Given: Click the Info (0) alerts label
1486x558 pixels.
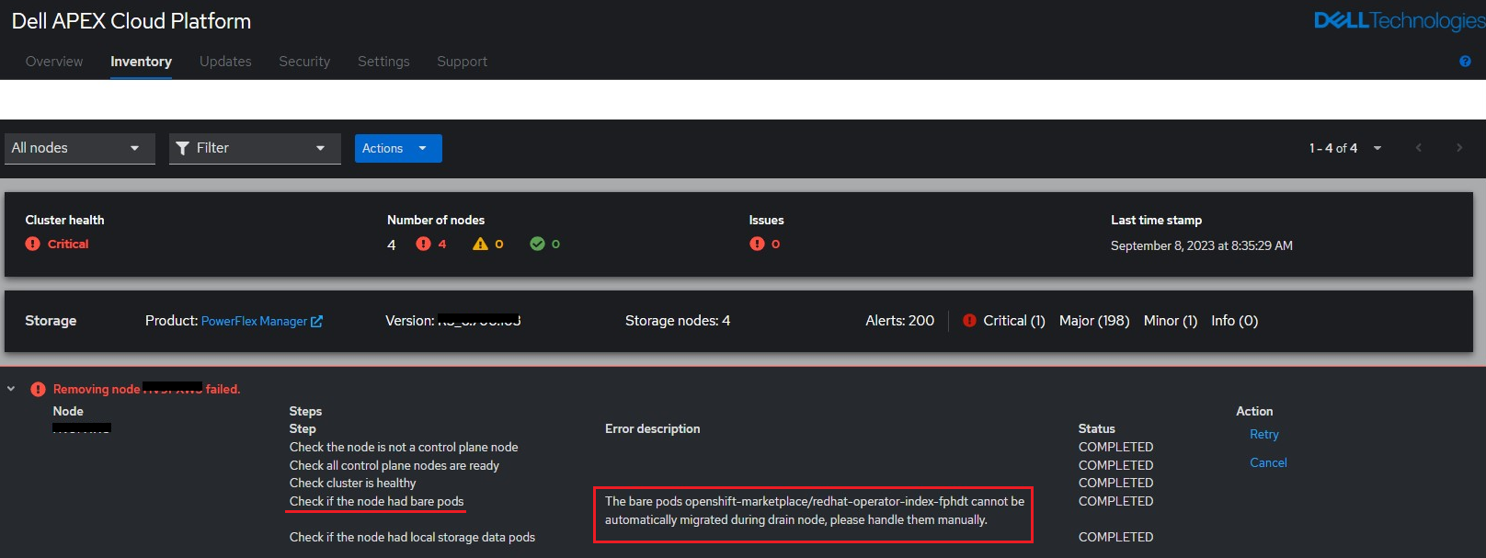Looking at the screenshot, I should tap(1234, 321).
